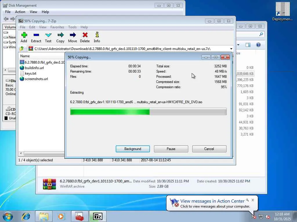Click the 7-Zip address path field
Screen dimensions: 297x222
128,49
